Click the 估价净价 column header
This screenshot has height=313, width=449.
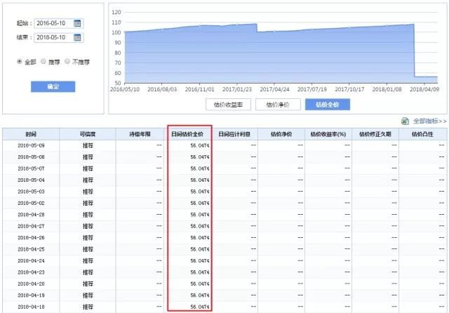point(281,134)
